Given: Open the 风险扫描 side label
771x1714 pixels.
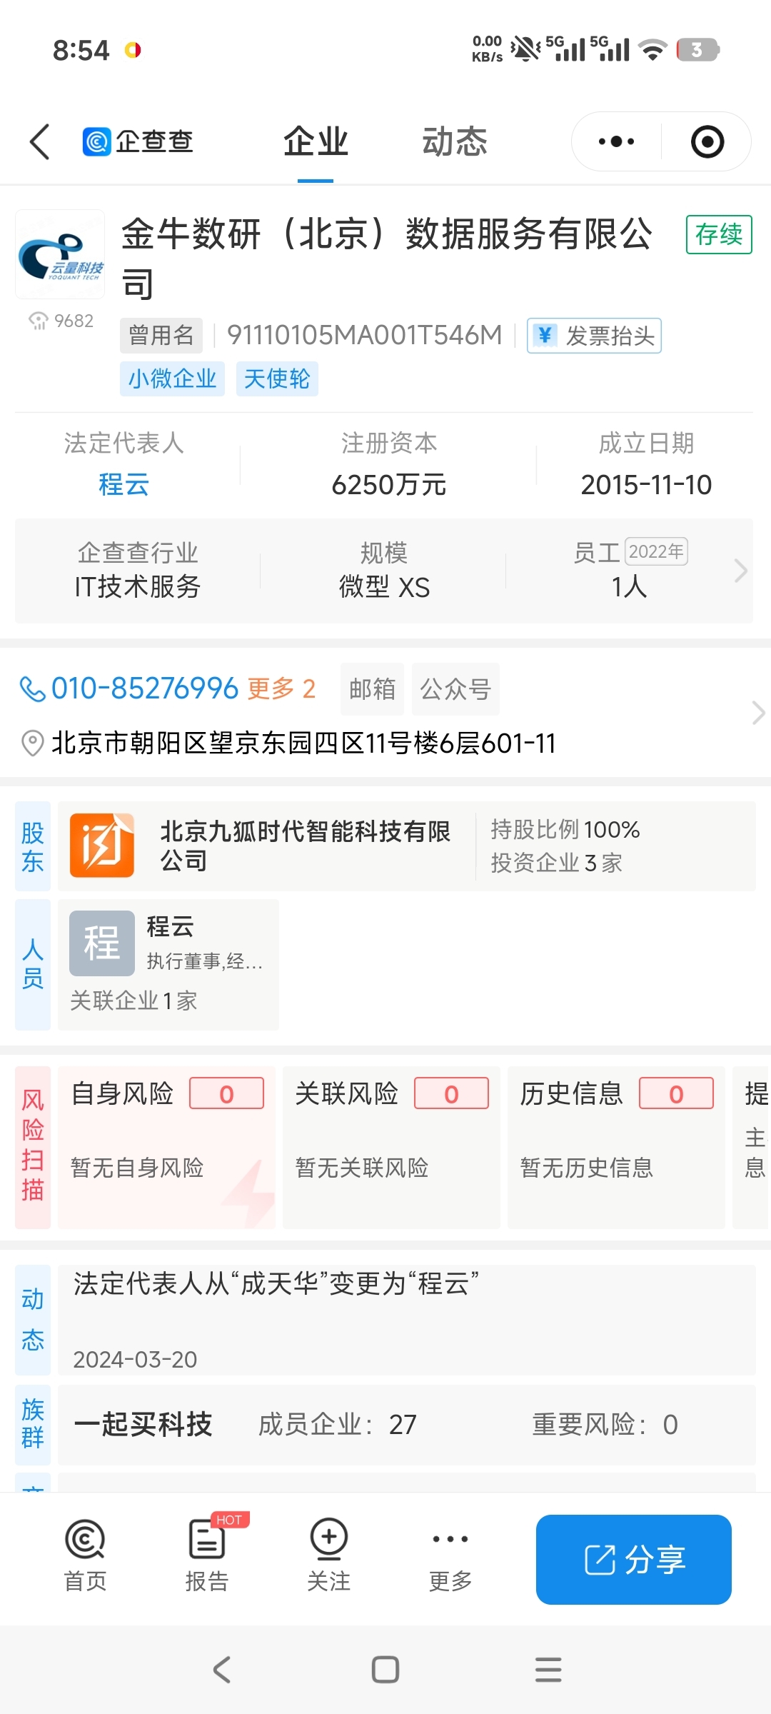Looking at the screenshot, I should click(x=33, y=1148).
